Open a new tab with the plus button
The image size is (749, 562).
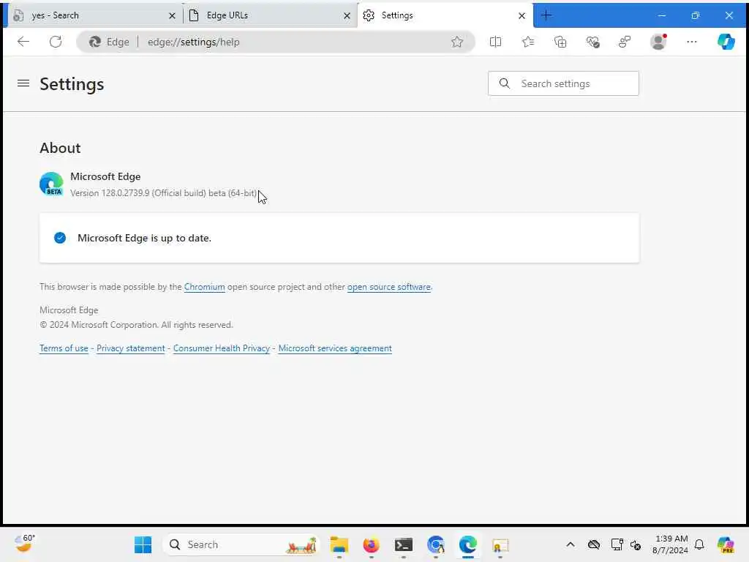[x=546, y=15]
